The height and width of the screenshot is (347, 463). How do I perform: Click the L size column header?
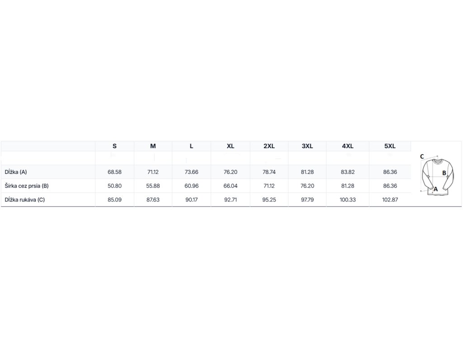click(191, 146)
